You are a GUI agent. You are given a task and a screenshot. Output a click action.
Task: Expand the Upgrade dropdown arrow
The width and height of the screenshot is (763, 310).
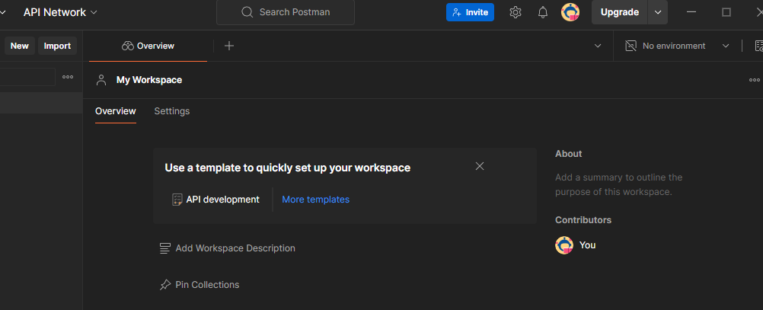658,12
